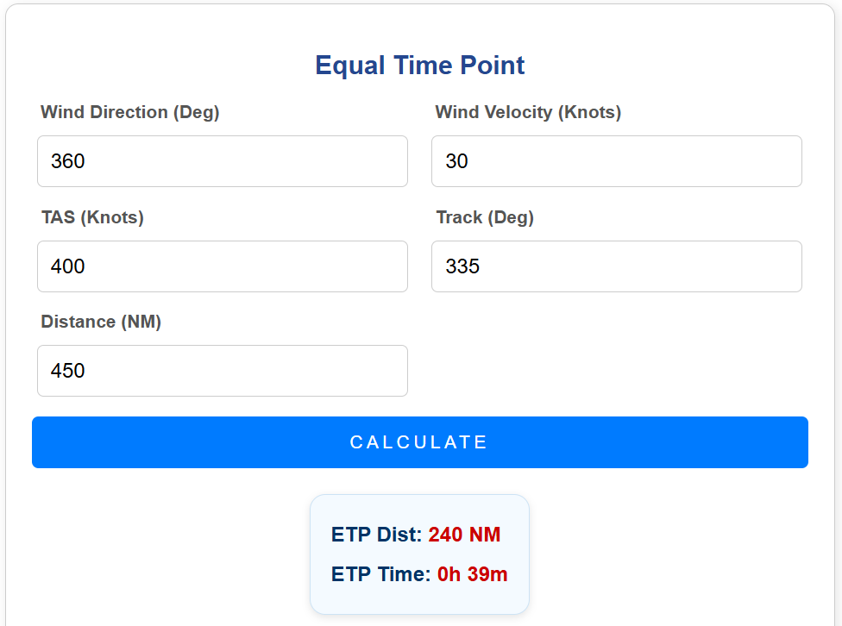Click the ETP Dist label in results

point(376,535)
